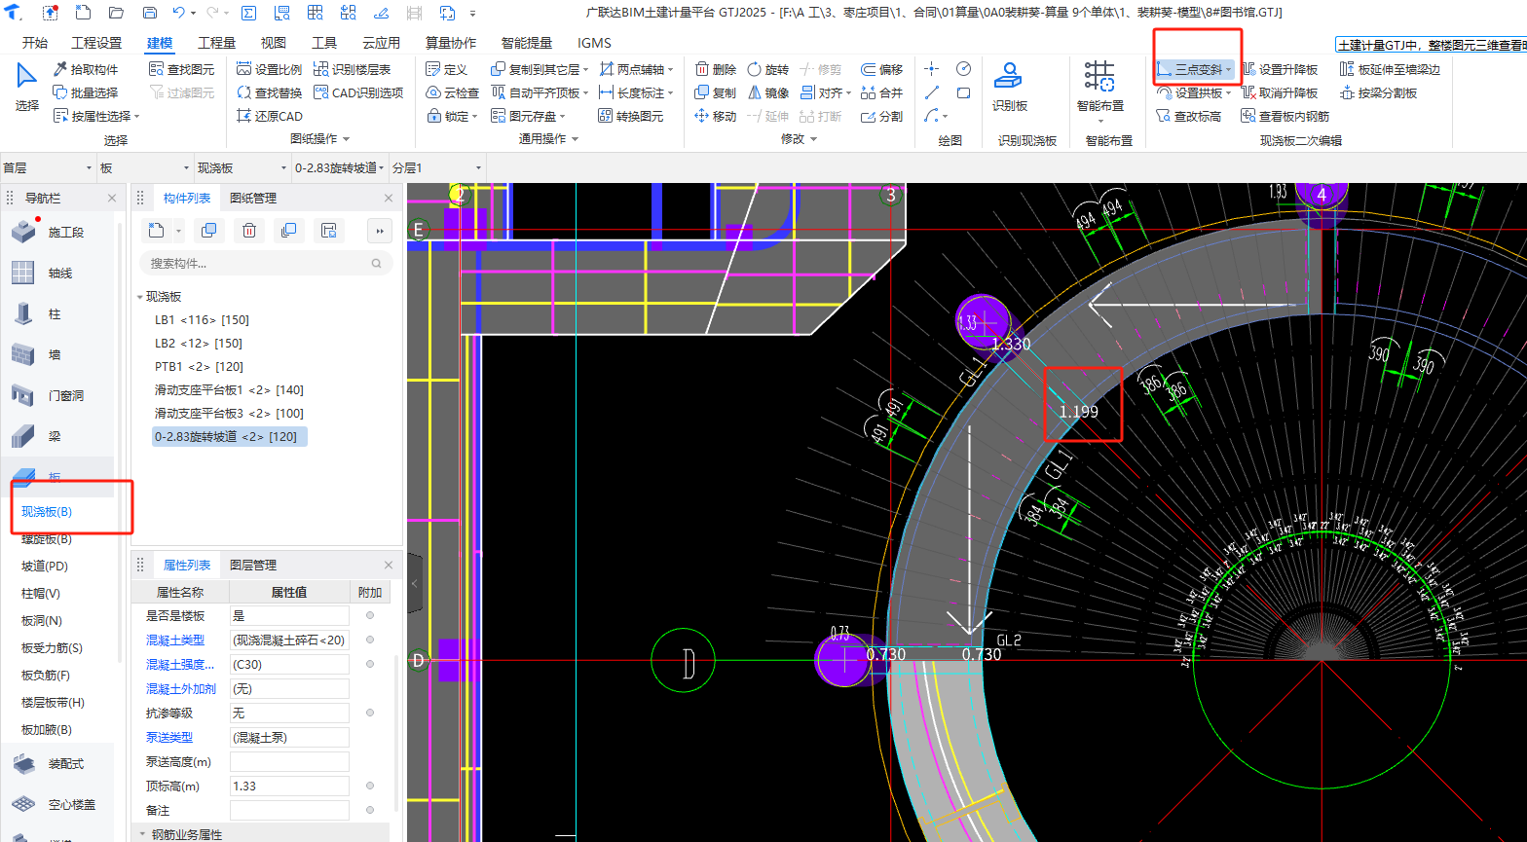Click 识别板 recognize slab tool

tap(1010, 87)
